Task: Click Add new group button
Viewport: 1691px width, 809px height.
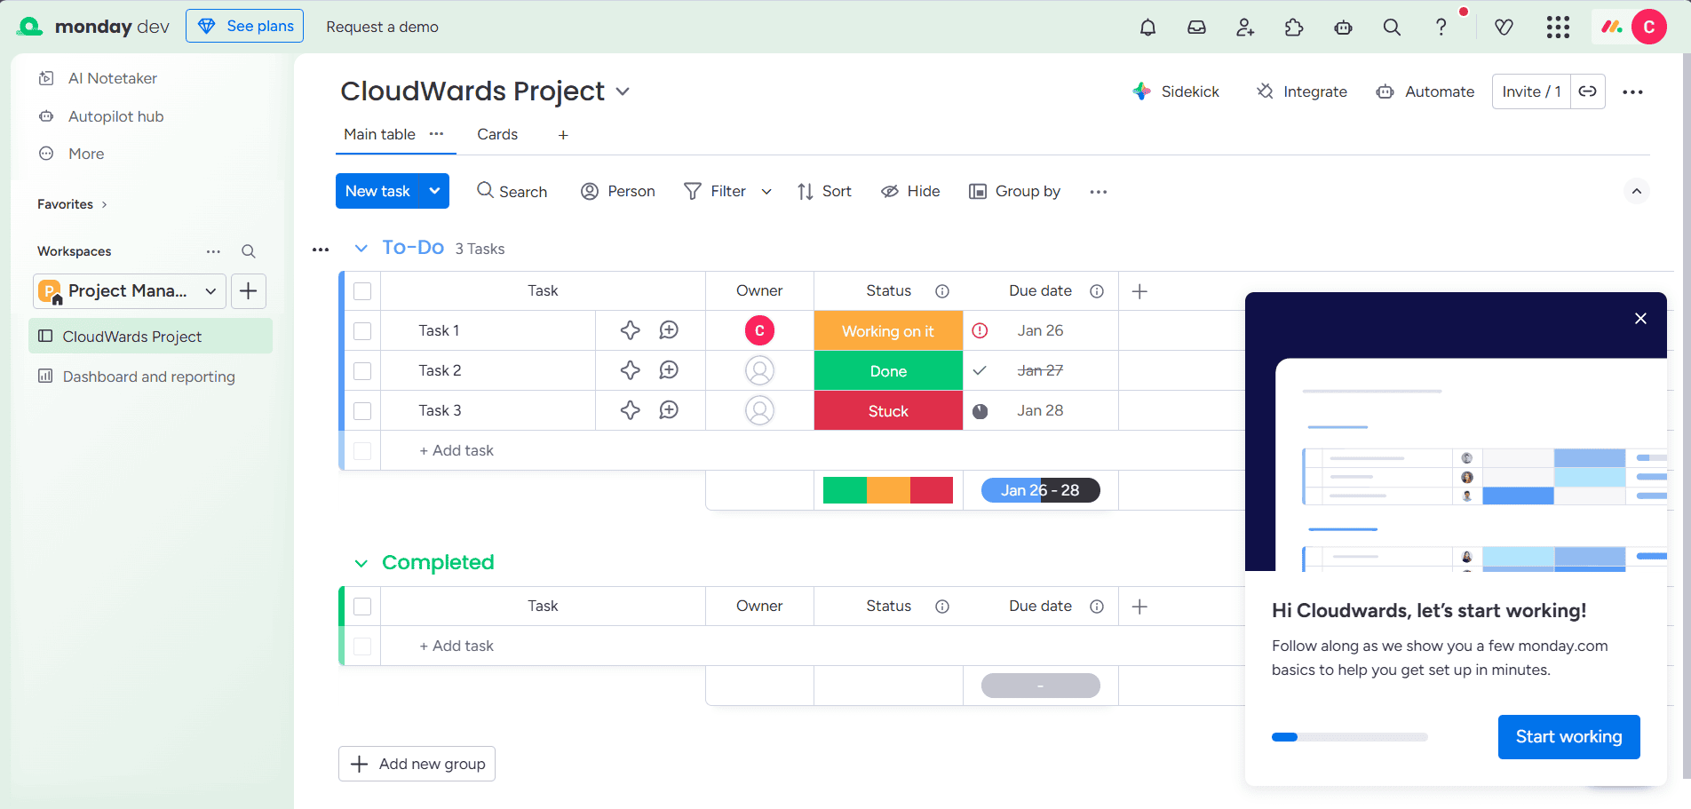Action: 417,764
